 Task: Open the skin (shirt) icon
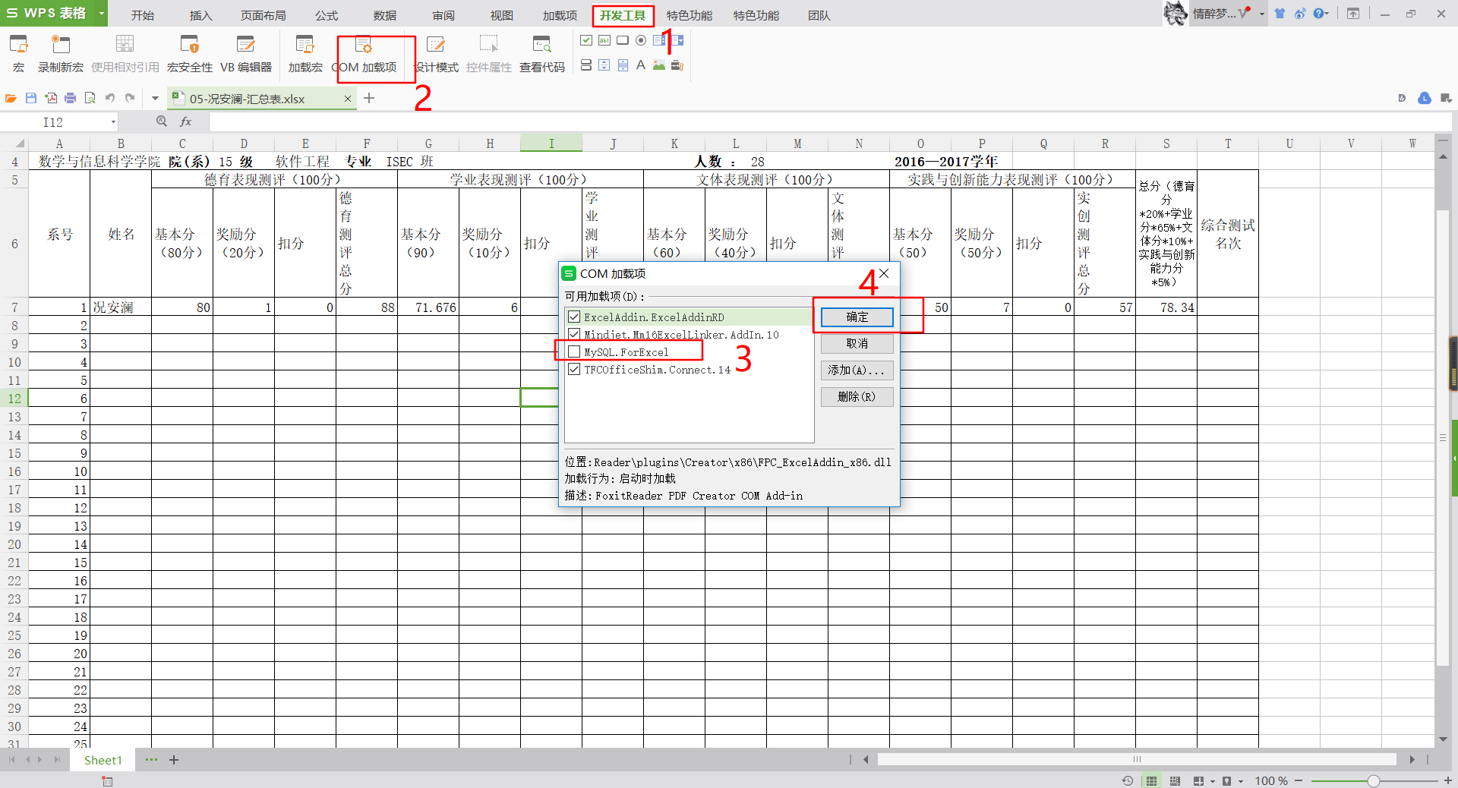pyautogui.click(x=1280, y=13)
